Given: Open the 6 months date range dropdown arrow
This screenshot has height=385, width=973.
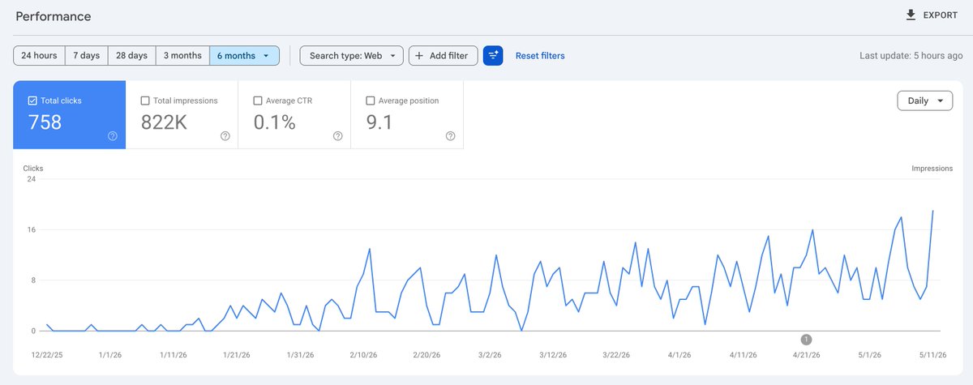Looking at the screenshot, I should (266, 56).
